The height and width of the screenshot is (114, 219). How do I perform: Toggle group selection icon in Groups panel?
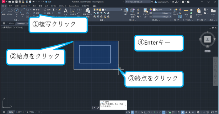[x=180, y=17]
